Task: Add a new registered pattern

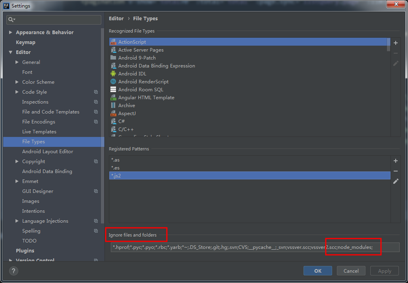Action: pyautogui.click(x=395, y=160)
